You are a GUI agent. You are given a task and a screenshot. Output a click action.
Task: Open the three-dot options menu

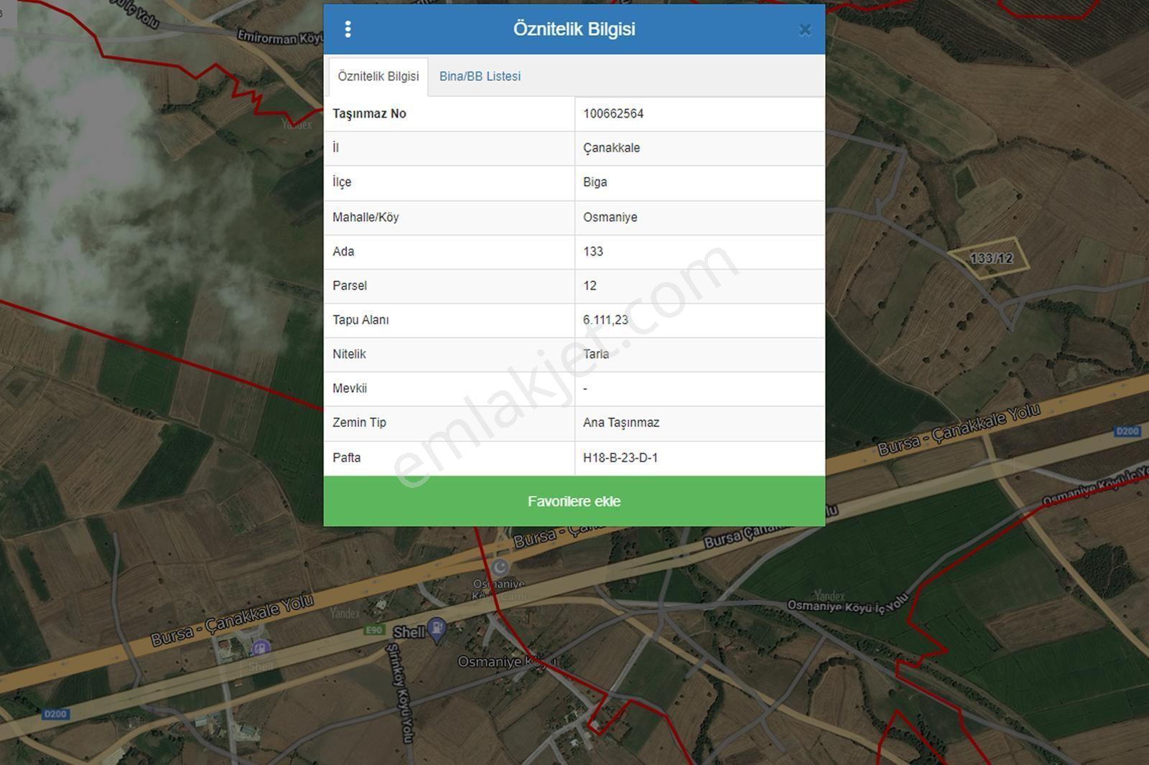pyautogui.click(x=348, y=29)
